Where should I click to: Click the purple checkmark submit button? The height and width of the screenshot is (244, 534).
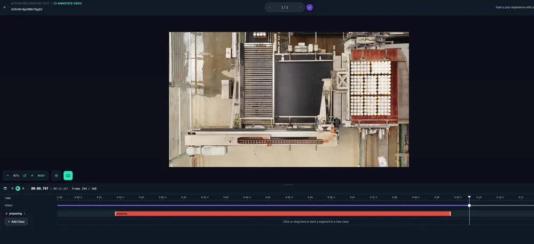pos(310,7)
